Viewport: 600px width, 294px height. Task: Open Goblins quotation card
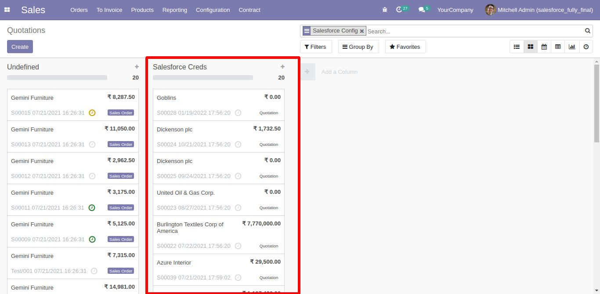[x=219, y=105]
